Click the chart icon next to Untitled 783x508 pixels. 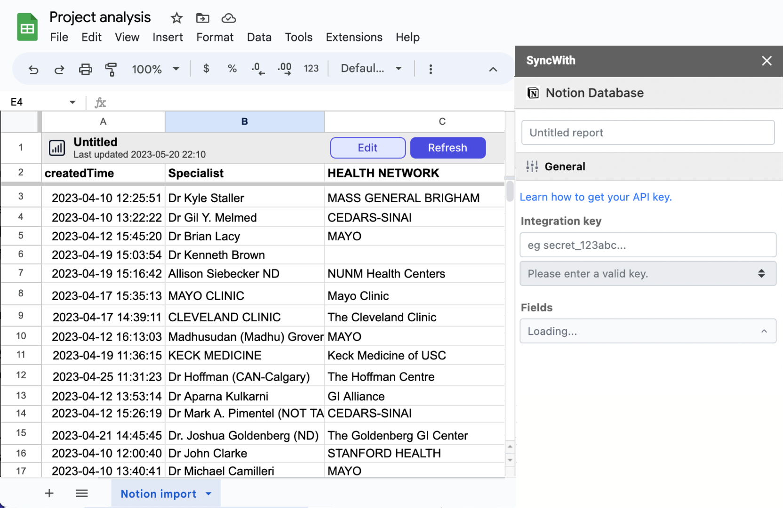57,148
